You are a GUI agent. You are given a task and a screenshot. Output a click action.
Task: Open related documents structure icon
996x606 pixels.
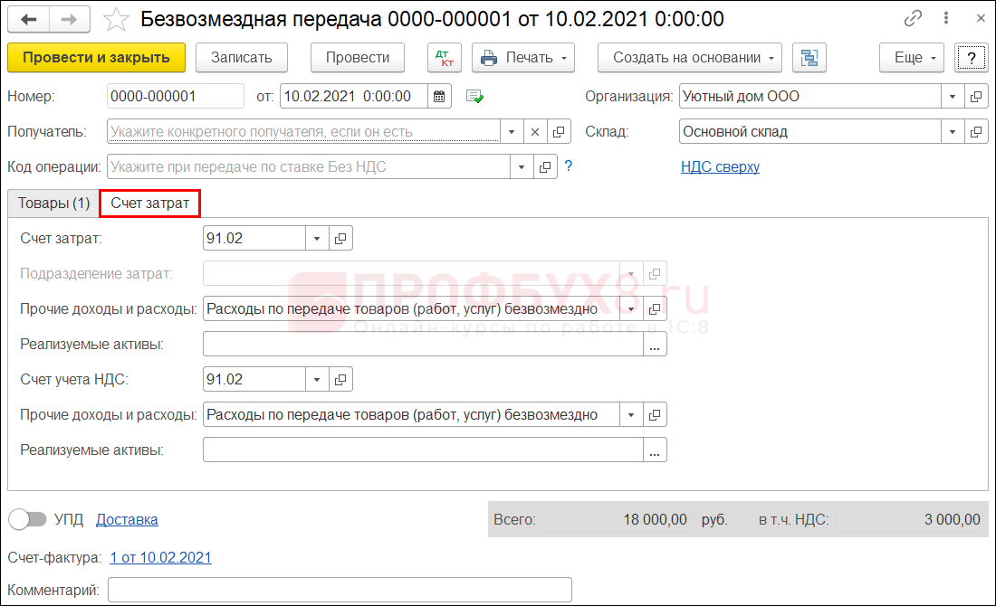point(809,58)
